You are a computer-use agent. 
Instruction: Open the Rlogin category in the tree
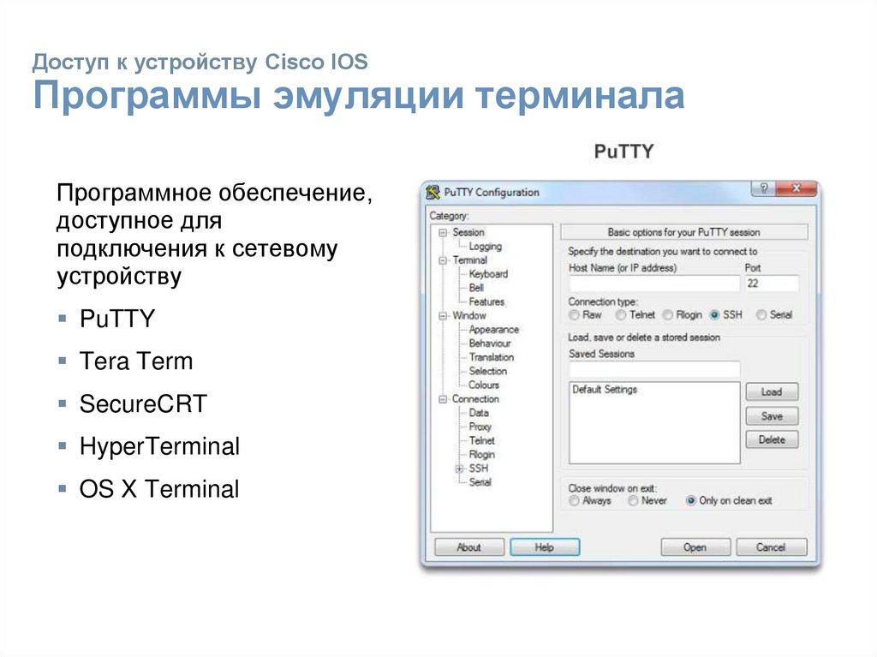pos(481,454)
